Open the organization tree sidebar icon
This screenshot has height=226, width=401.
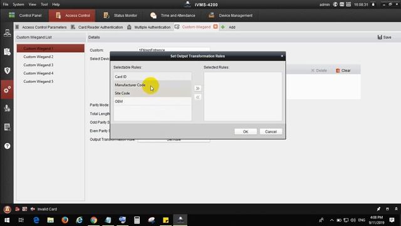(7, 33)
